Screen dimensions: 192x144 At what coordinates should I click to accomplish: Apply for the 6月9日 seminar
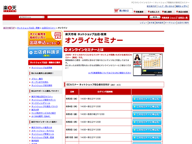tap(147, 130)
